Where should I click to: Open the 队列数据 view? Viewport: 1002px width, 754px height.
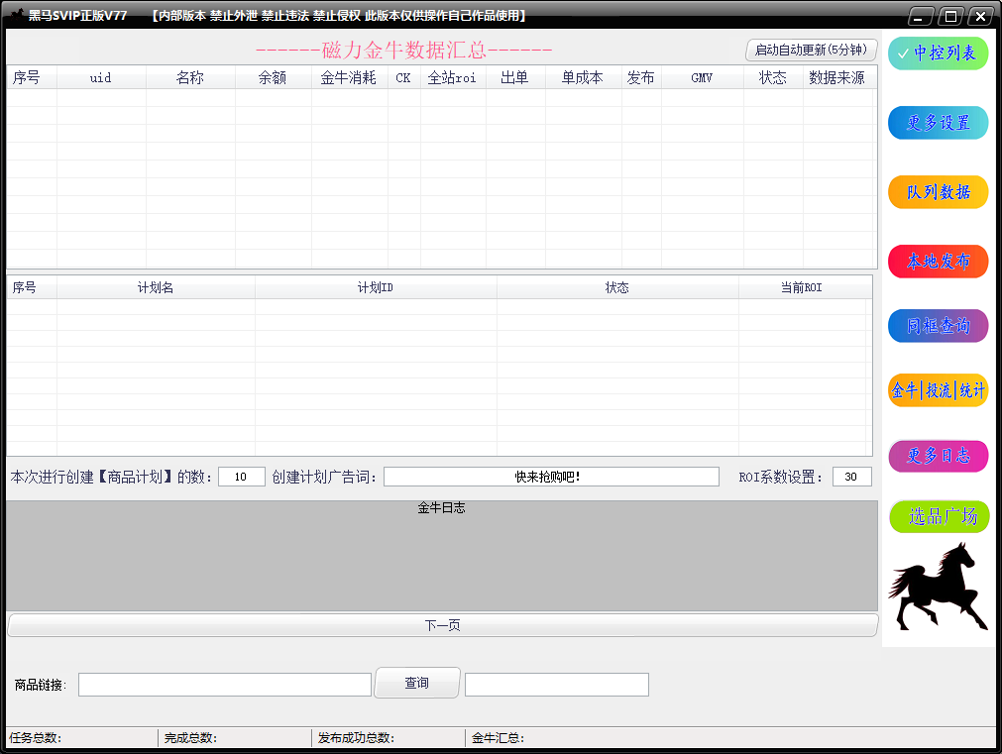coord(937,191)
